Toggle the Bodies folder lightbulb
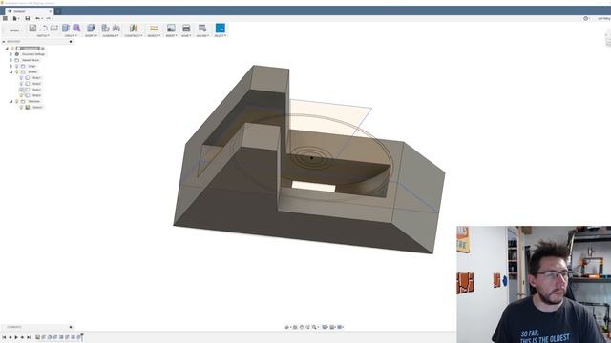Screen dimensions: 611x343 [17, 72]
